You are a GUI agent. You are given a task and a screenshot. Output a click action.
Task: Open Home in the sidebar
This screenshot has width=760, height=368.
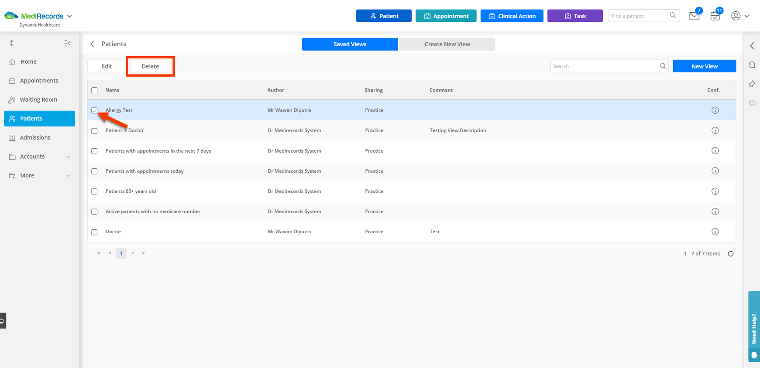(x=39, y=61)
